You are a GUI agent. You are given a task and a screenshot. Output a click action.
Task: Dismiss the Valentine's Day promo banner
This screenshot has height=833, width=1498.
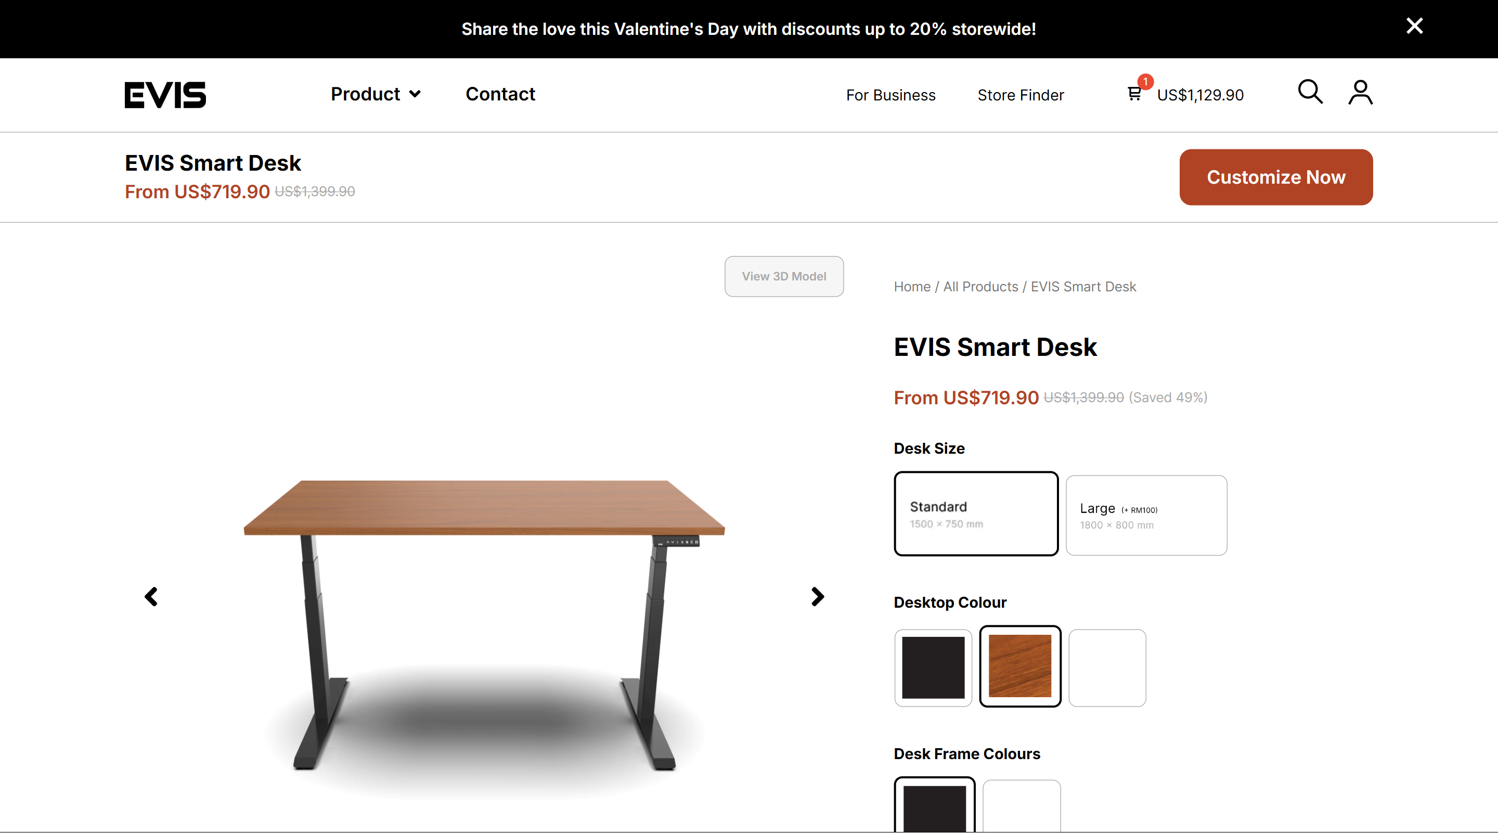click(x=1414, y=26)
